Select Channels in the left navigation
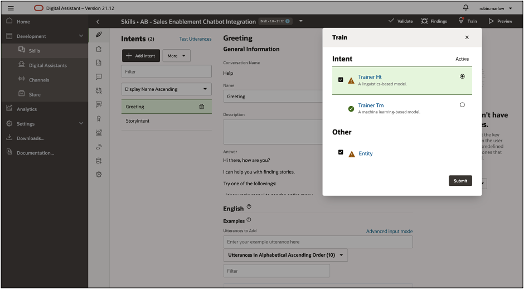Screen dimensions: 524x289 click(39, 80)
